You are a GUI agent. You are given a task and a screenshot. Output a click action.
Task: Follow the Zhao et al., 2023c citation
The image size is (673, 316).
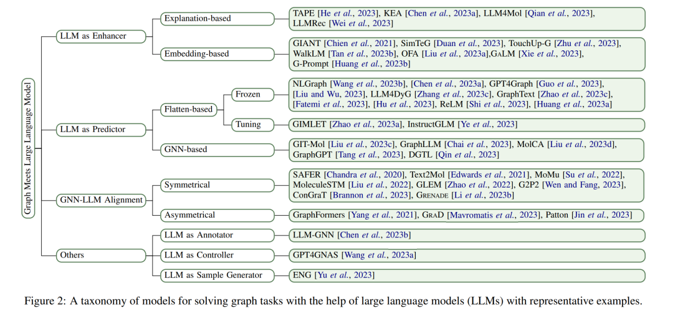pos(575,95)
